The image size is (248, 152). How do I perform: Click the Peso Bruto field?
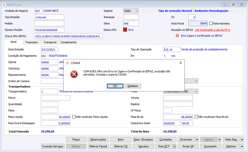pyautogui.click(x=178, y=117)
